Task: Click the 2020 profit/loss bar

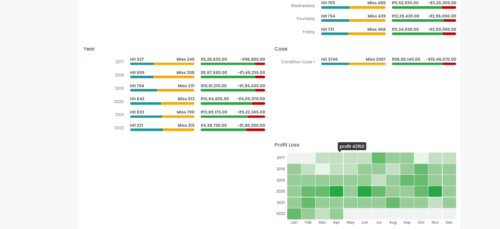Action: (x=233, y=104)
